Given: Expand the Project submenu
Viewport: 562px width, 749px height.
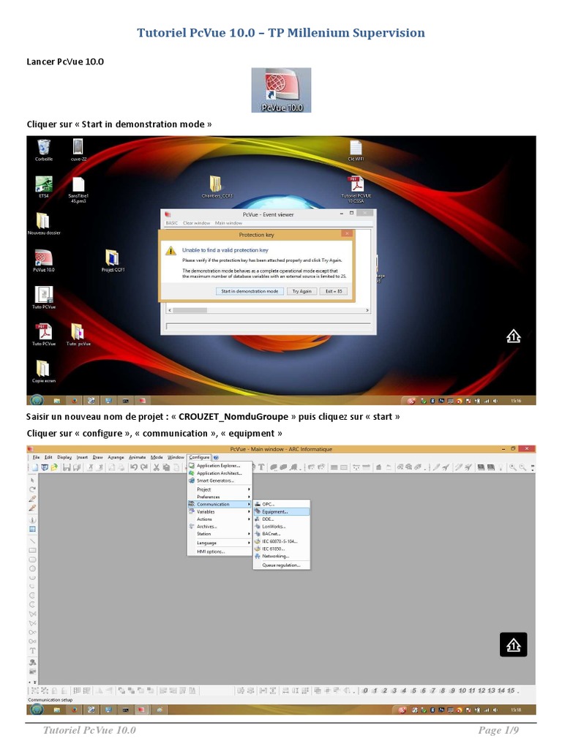Looking at the screenshot, I should (x=220, y=489).
